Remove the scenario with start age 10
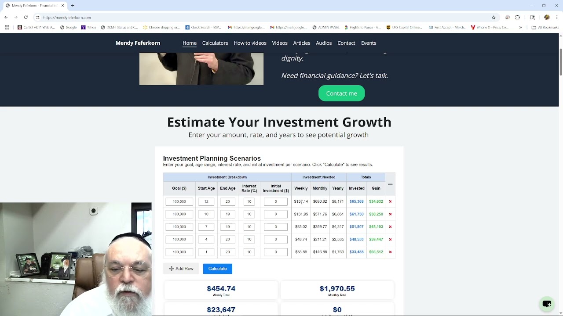 (x=390, y=214)
